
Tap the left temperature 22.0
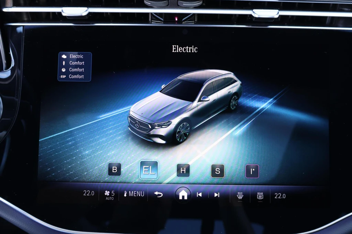click(x=89, y=193)
